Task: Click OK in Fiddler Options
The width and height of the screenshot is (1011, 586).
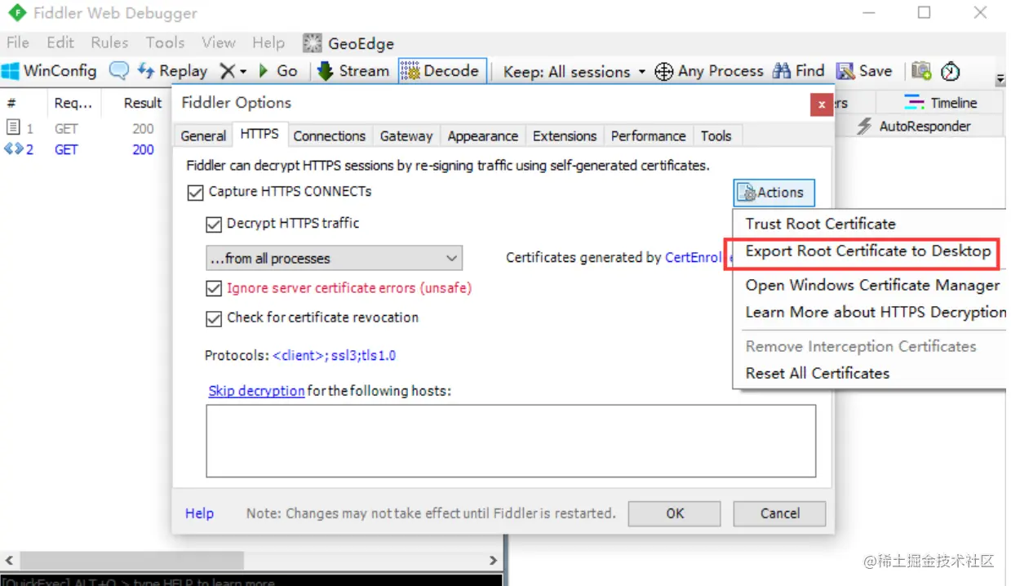Action: pos(675,513)
